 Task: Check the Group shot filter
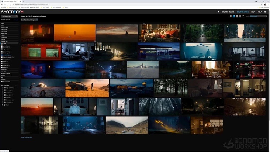pos(2,65)
